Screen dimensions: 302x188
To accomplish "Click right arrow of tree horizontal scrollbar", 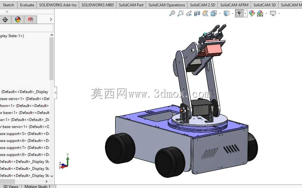I will (x=47, y=181).
